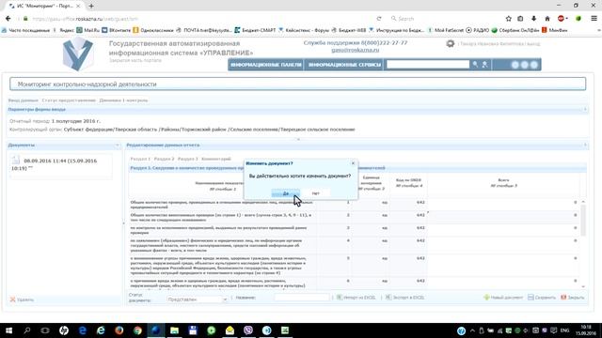Open a new browser tab with the plus icon
The image size is (602, 338).
coord(91,7)
